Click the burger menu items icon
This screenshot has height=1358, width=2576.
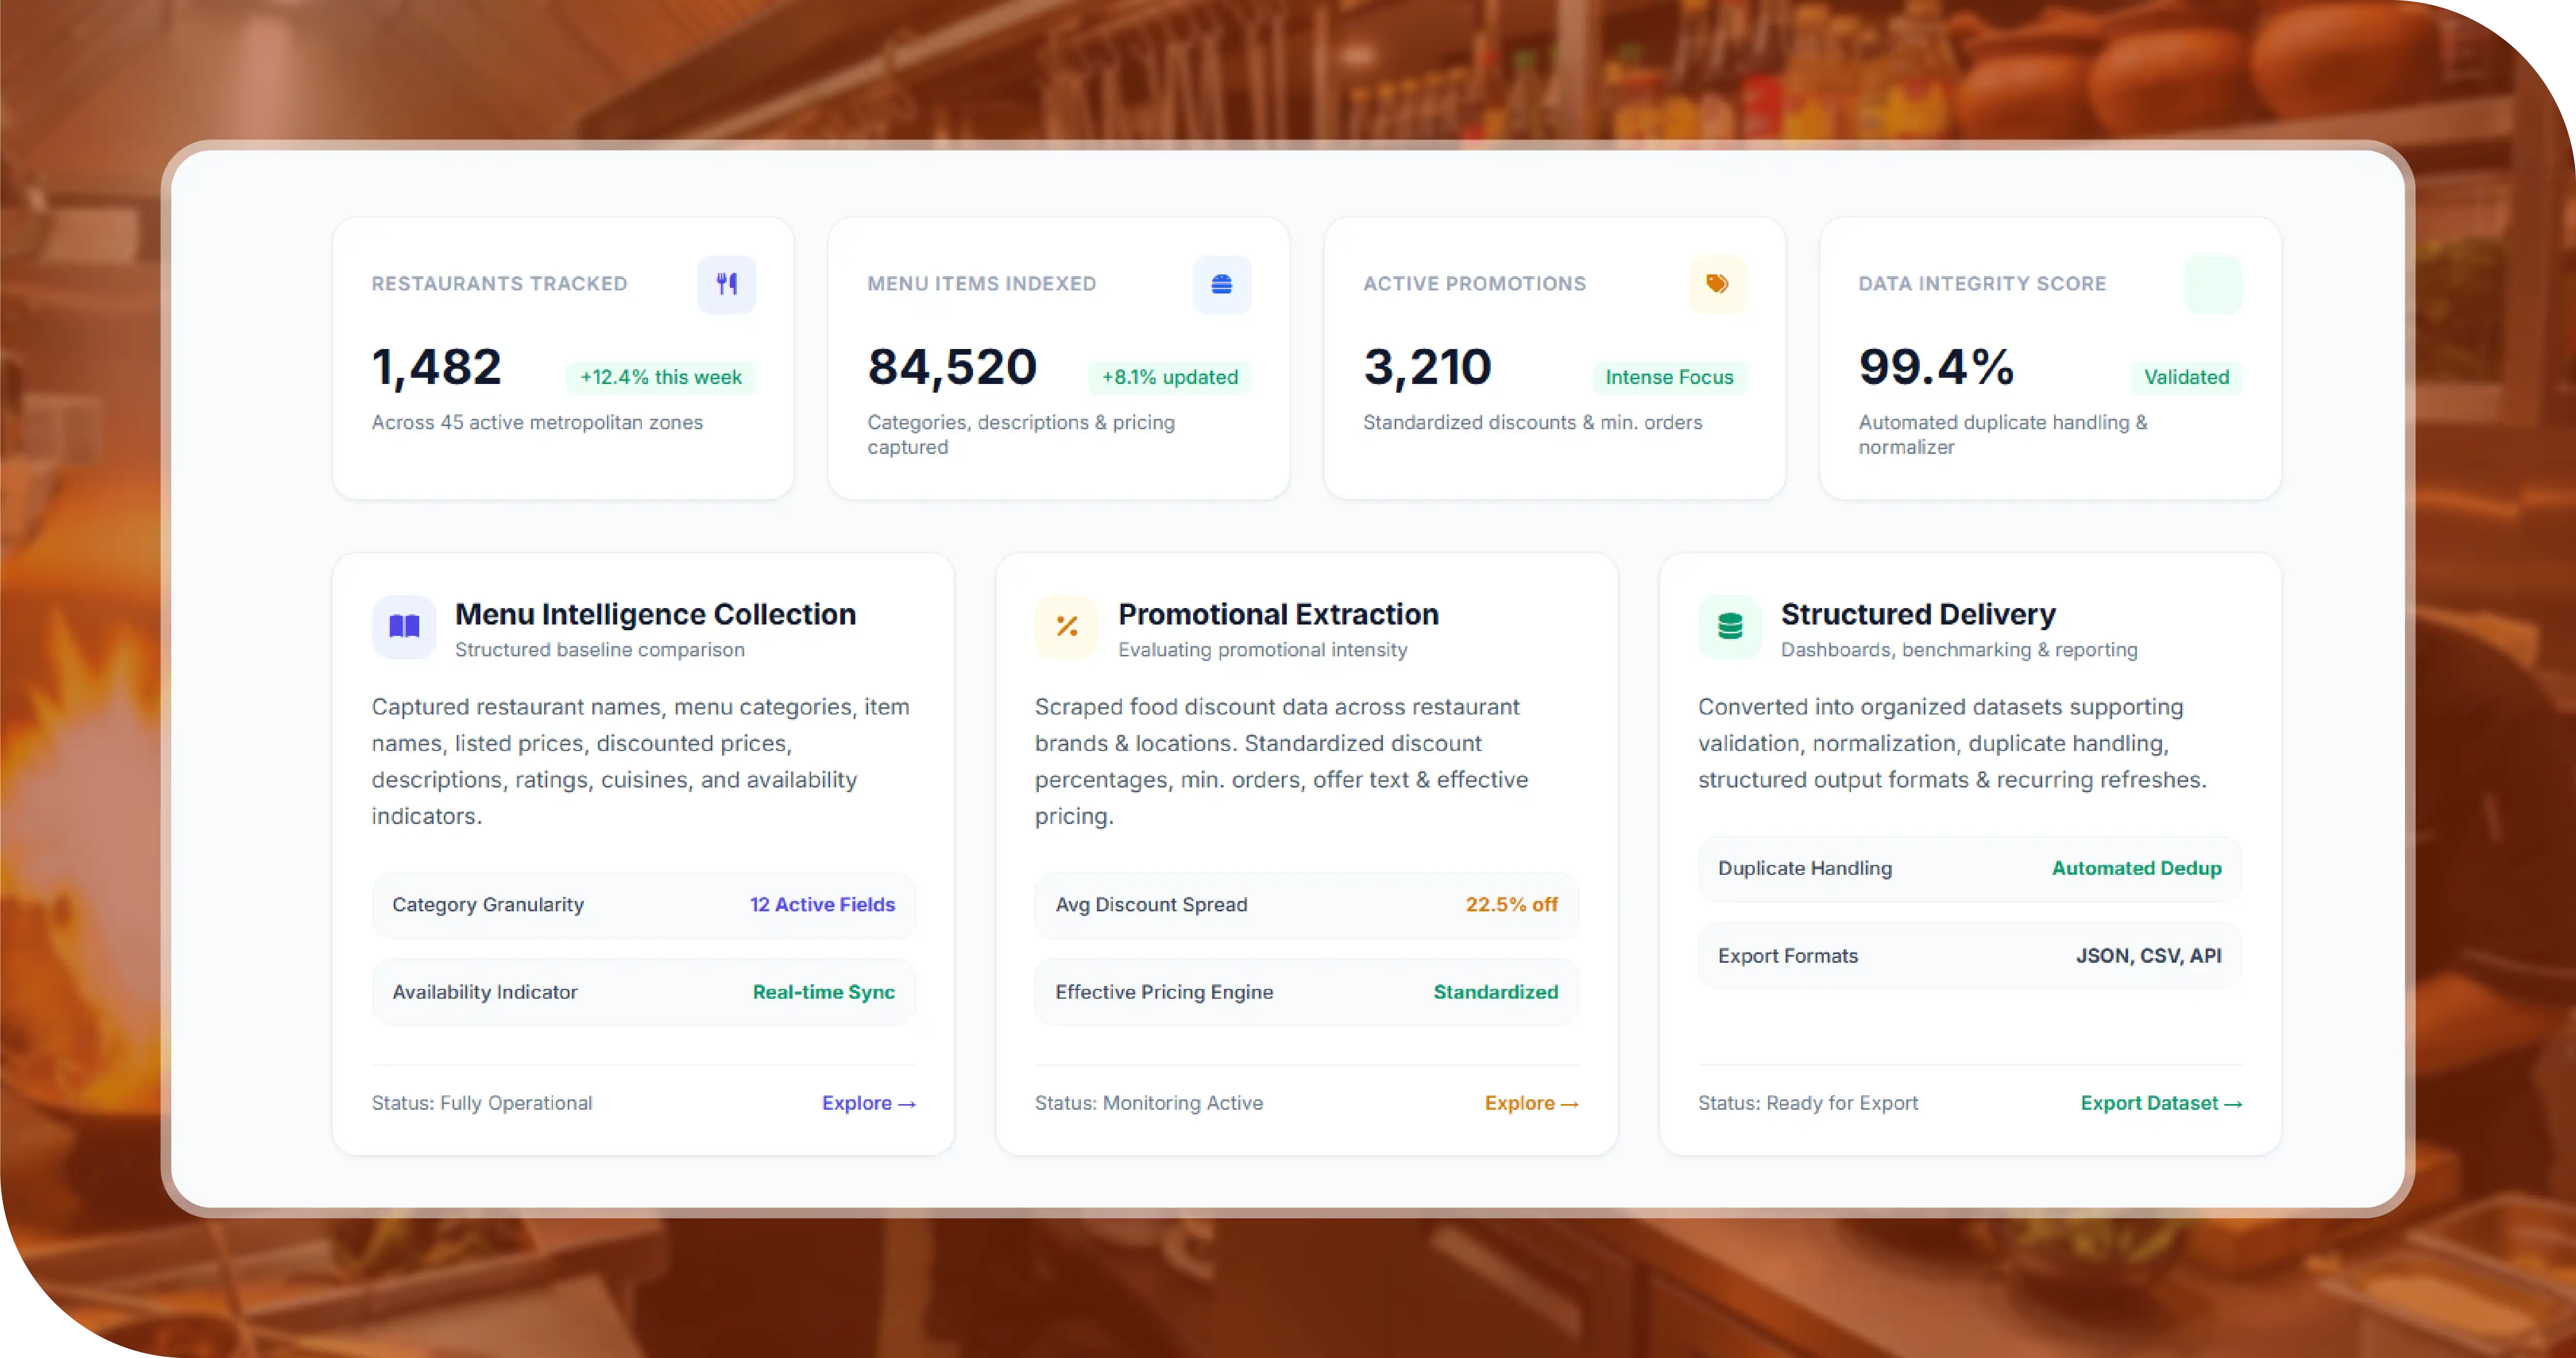tap(1221, 285)
